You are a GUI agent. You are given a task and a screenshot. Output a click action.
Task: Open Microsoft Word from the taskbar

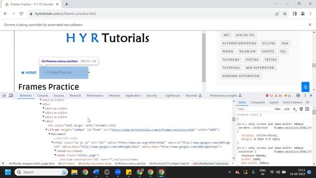(x=96, y=172)
